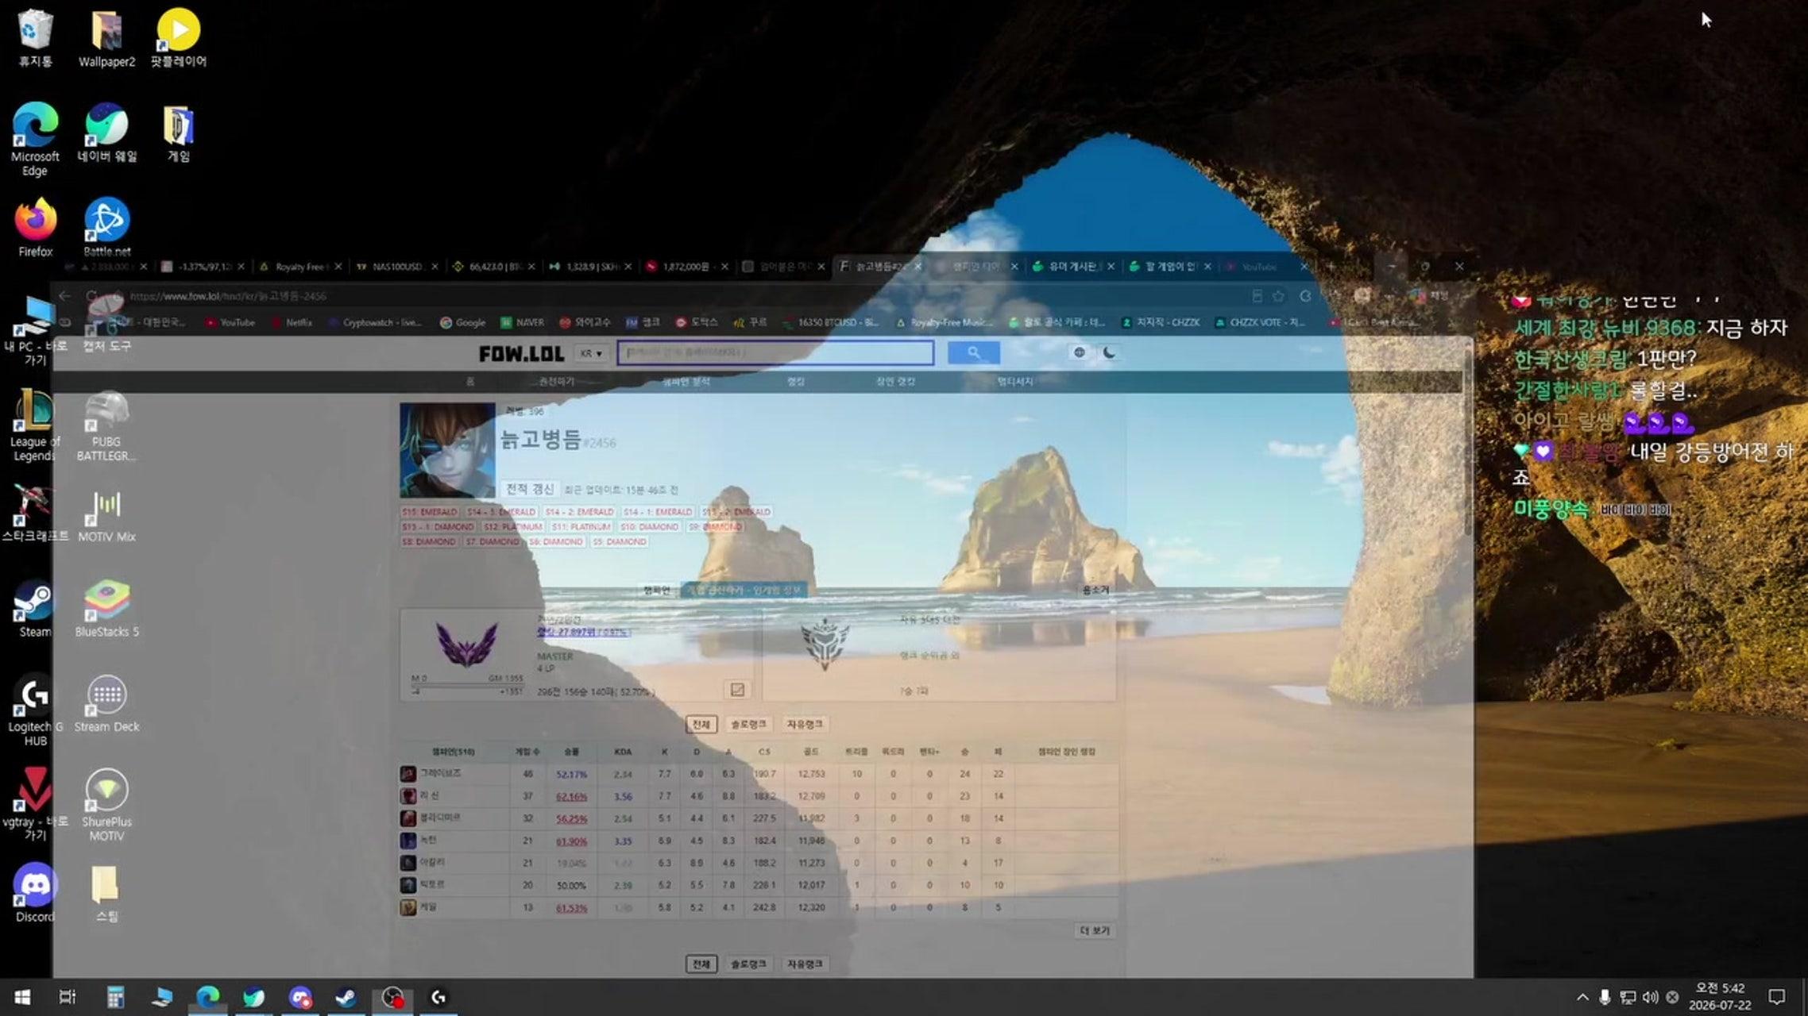1808x1016 pixels.
Task: Open the PUBG BATTLEGROUNDS shortcut
Action: (106, 425)
